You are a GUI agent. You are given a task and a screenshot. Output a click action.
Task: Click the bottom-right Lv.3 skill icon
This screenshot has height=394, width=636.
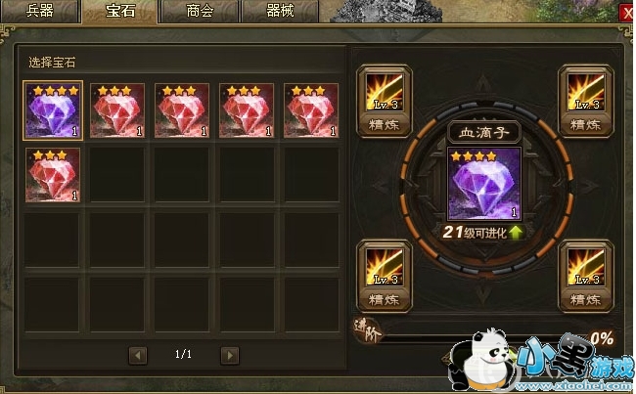click(x=586, y=267)
